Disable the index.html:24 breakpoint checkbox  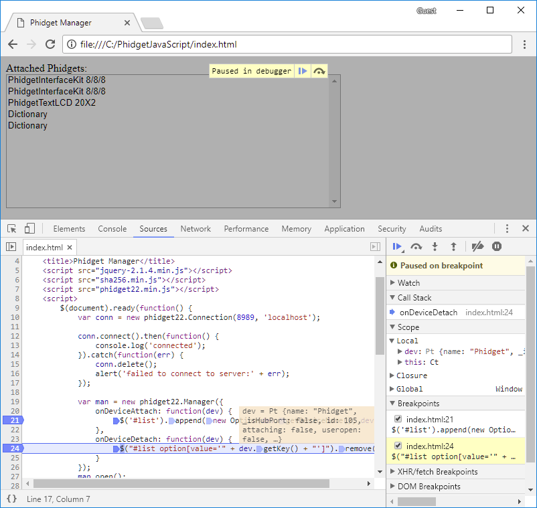point(398,445)
